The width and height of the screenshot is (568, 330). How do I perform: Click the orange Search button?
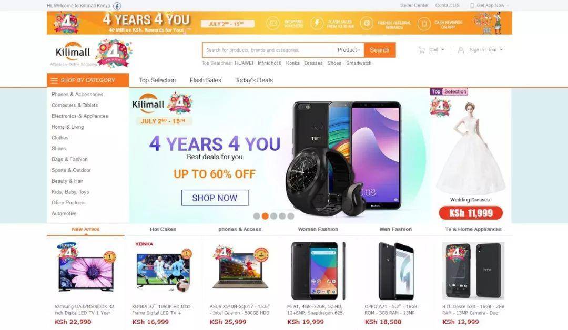(380, 50)
